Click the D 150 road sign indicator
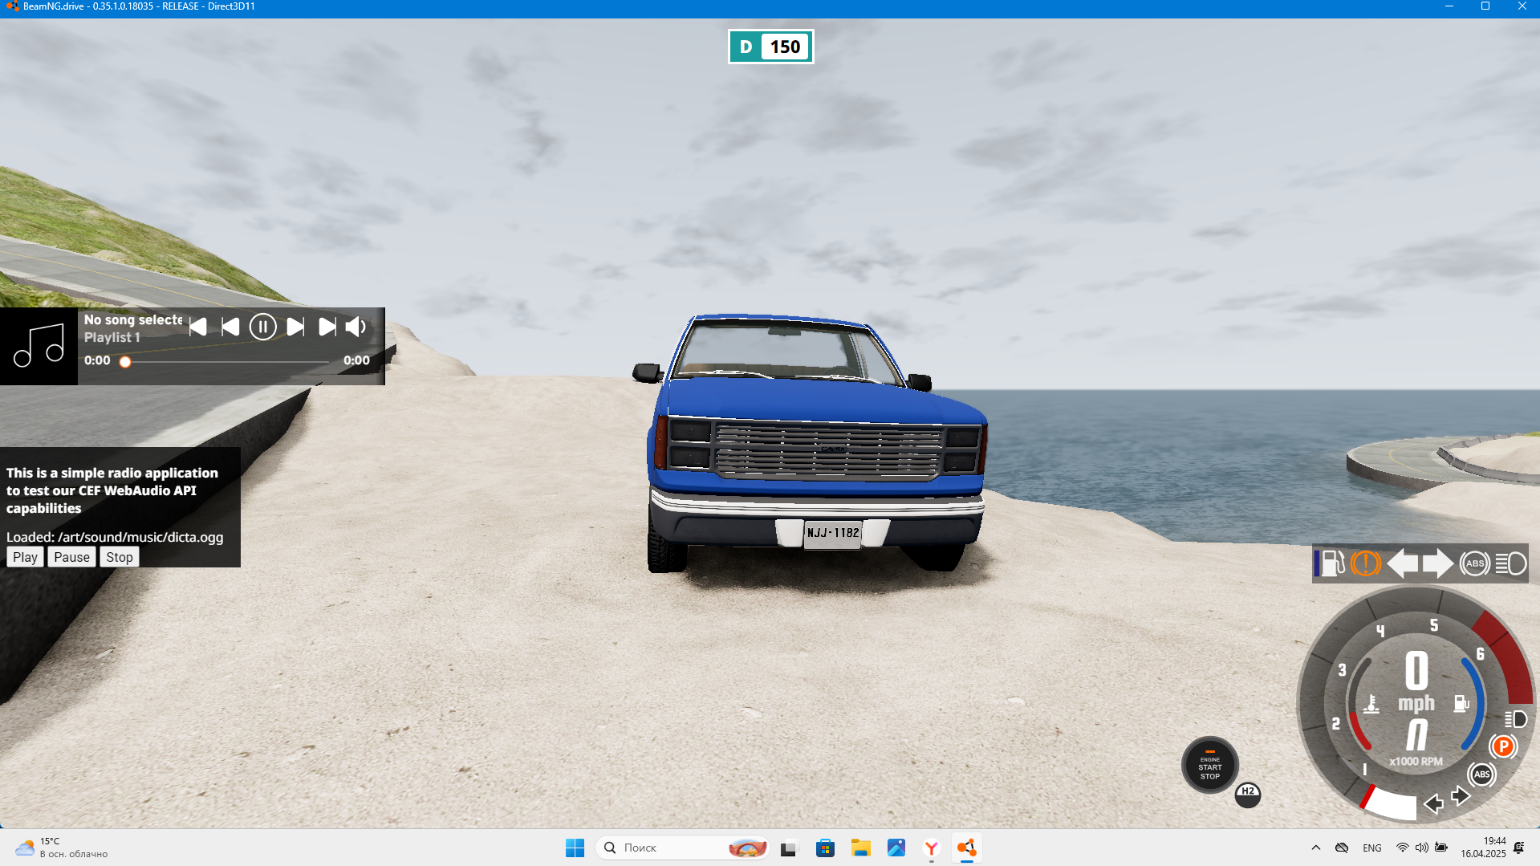 (x=770, y=47)
